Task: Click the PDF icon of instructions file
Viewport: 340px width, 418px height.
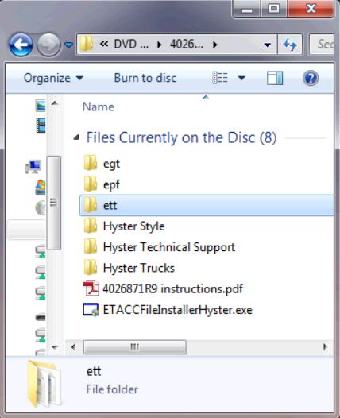Action: click(91, 288)
